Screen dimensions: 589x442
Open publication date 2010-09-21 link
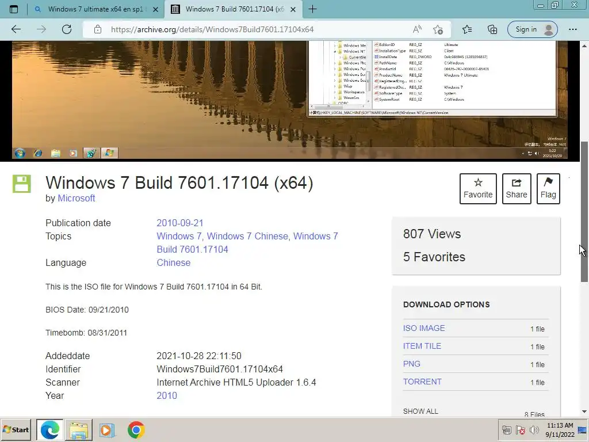coord(180,223)
